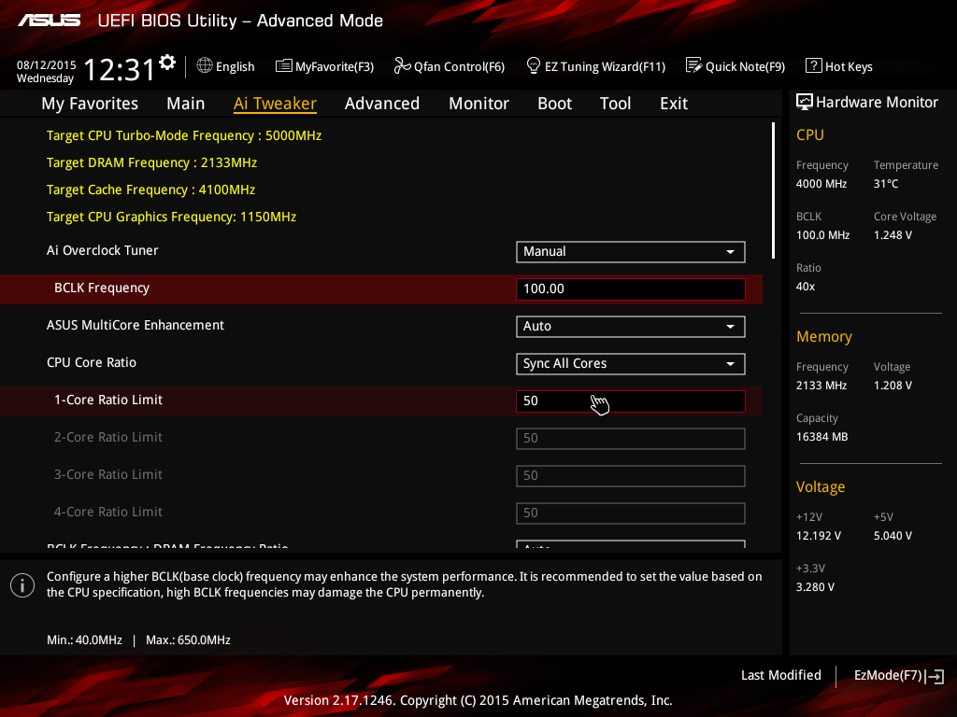
Task: Click +12V reading 12.192 V
Action: tap(819, 535)
